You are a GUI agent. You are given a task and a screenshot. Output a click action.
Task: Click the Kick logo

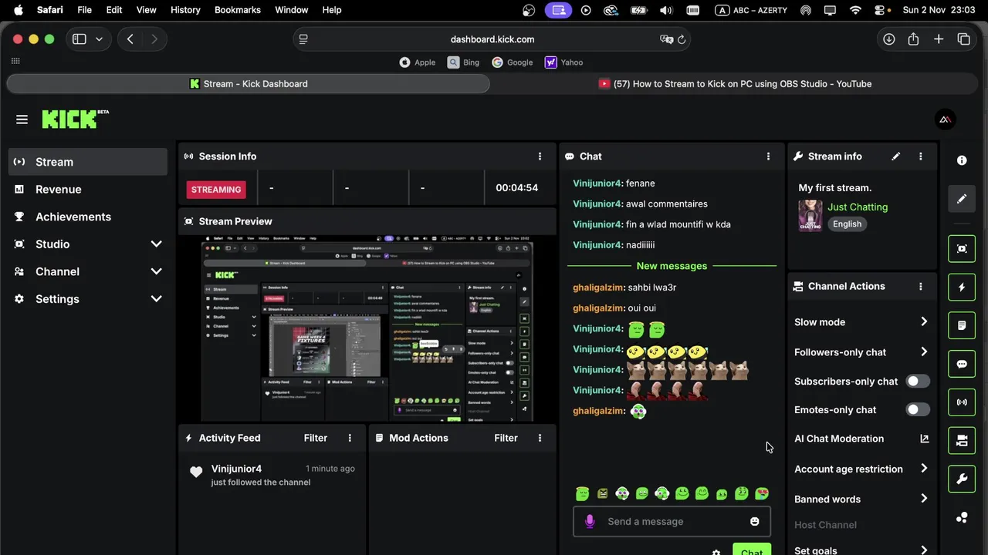point(75,119)
